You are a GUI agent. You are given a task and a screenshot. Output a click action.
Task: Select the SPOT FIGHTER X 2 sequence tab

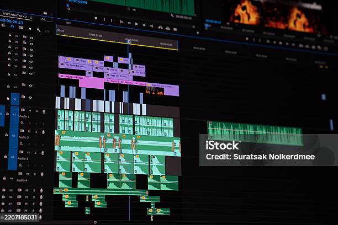(x=15, y=15)
